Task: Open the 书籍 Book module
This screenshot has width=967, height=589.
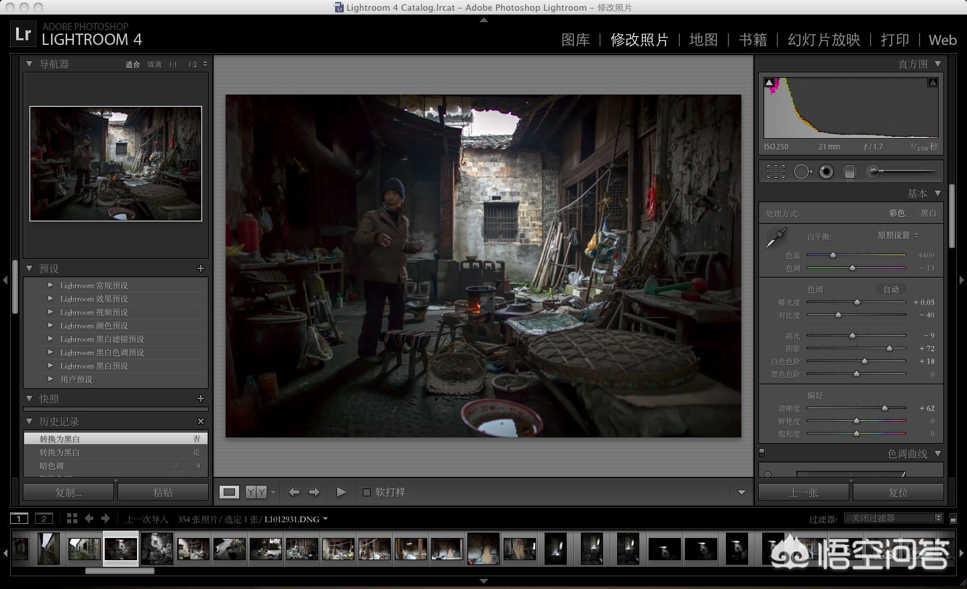Action: point(753,40)
